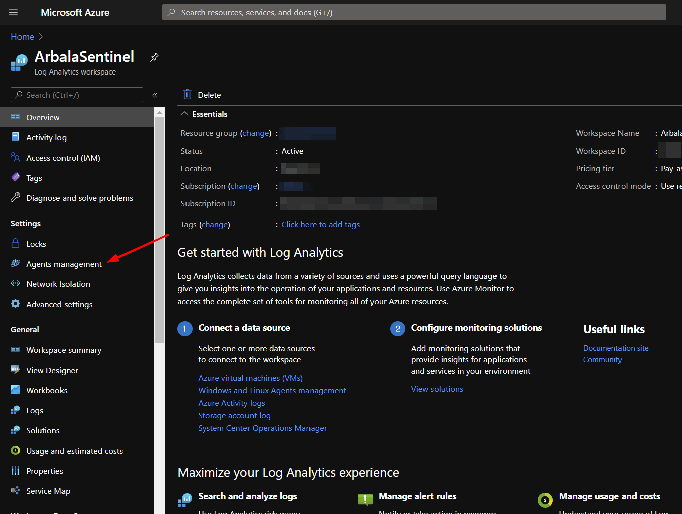The width and height of the screenshot is (682, 514).
Task: Click the global Azure search bar
Action: (414, 12)
